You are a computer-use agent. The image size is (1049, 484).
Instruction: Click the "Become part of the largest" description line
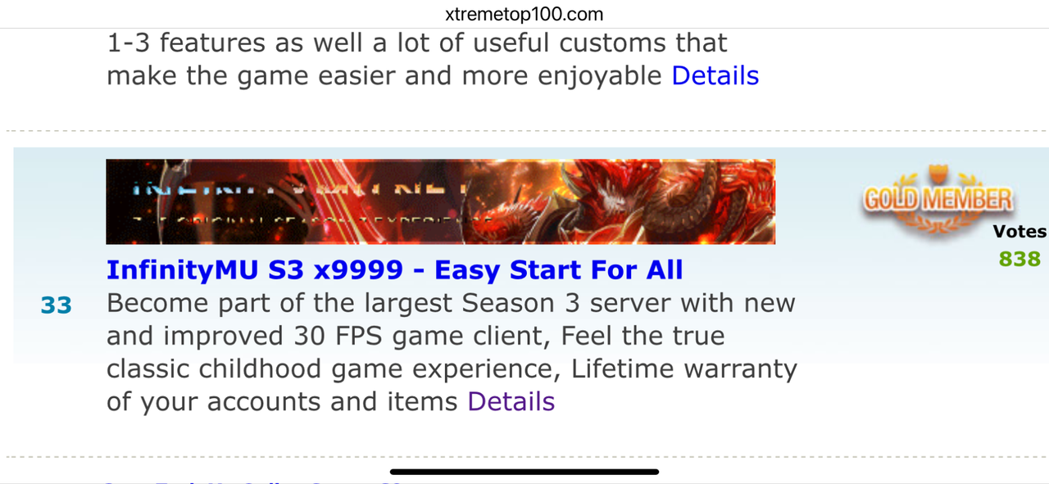click(x=451, y=303)
